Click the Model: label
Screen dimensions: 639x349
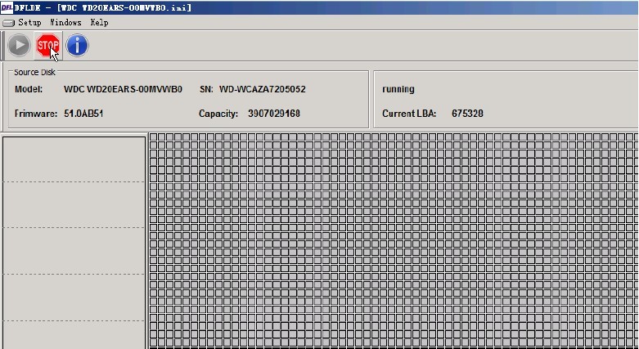pyautogui.click(x=29, y=89)
